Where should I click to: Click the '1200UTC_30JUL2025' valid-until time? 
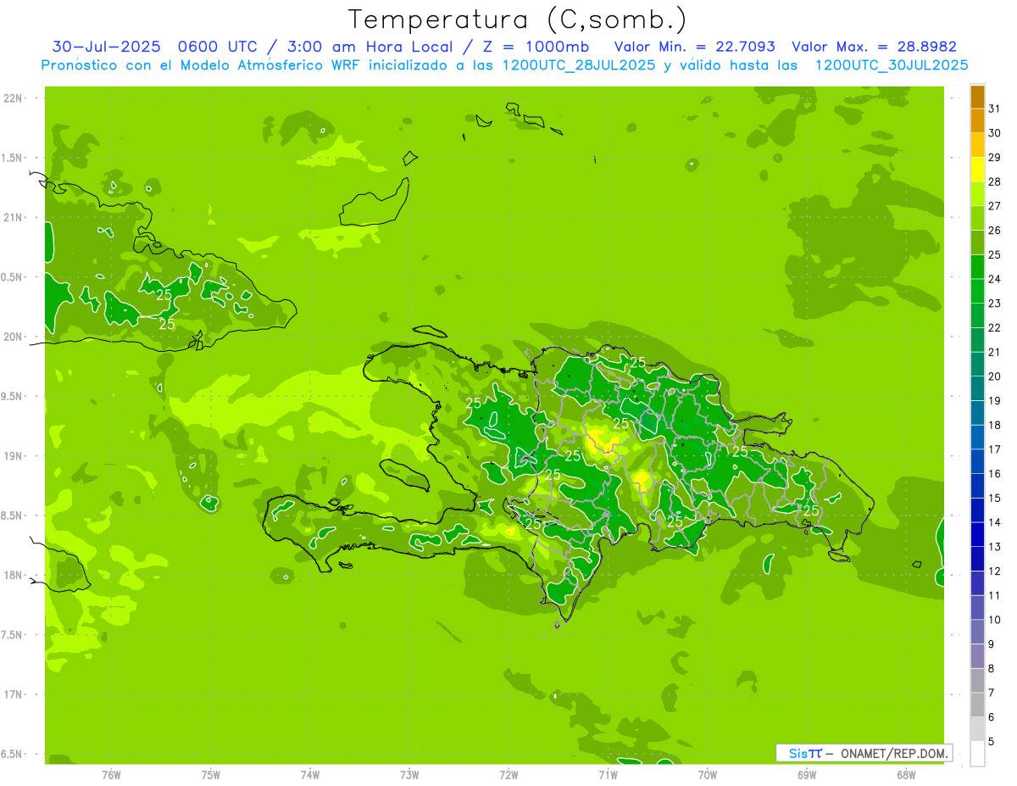click(892, 65)
